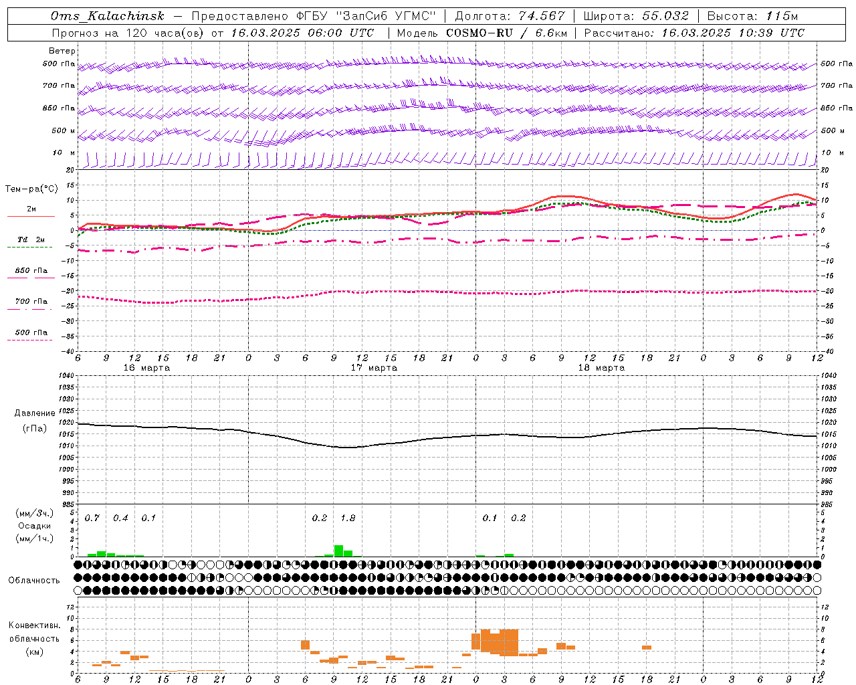
Task: Select the 16 марта date label
Action: coord(147,368)
